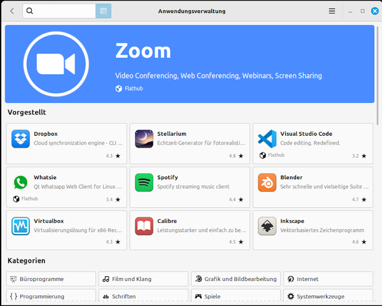
Task: Open the Inkscape app icon
Action: pos(267,226)
